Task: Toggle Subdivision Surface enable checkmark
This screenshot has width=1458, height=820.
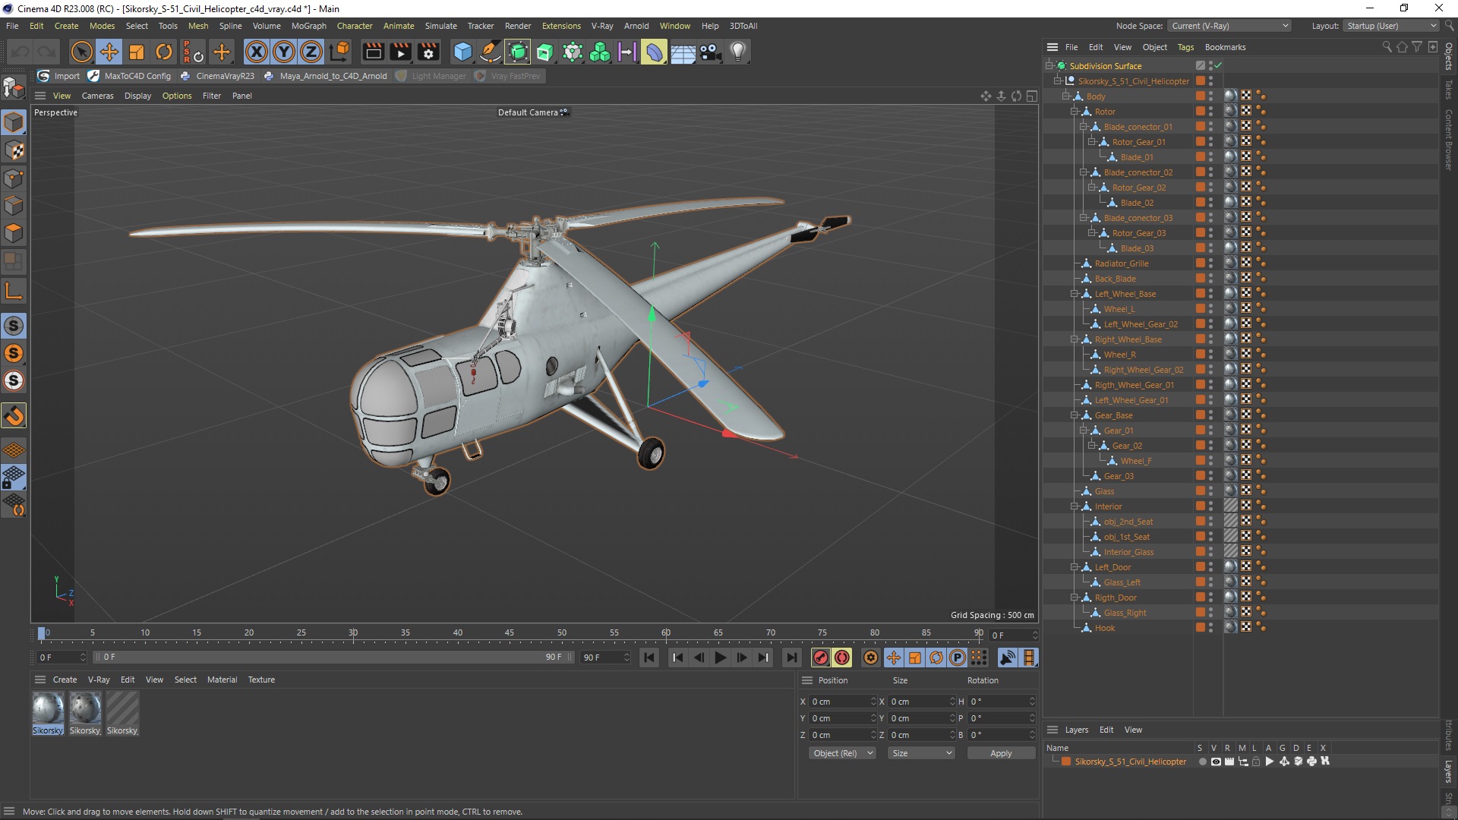Action: click(x=1218, y=66)
